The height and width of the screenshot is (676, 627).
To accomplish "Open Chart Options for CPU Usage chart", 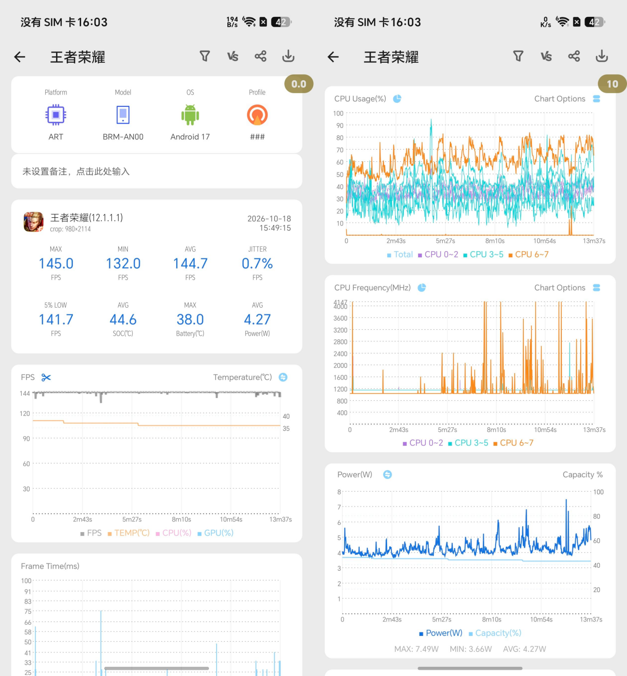I will [x=567, y=99].
